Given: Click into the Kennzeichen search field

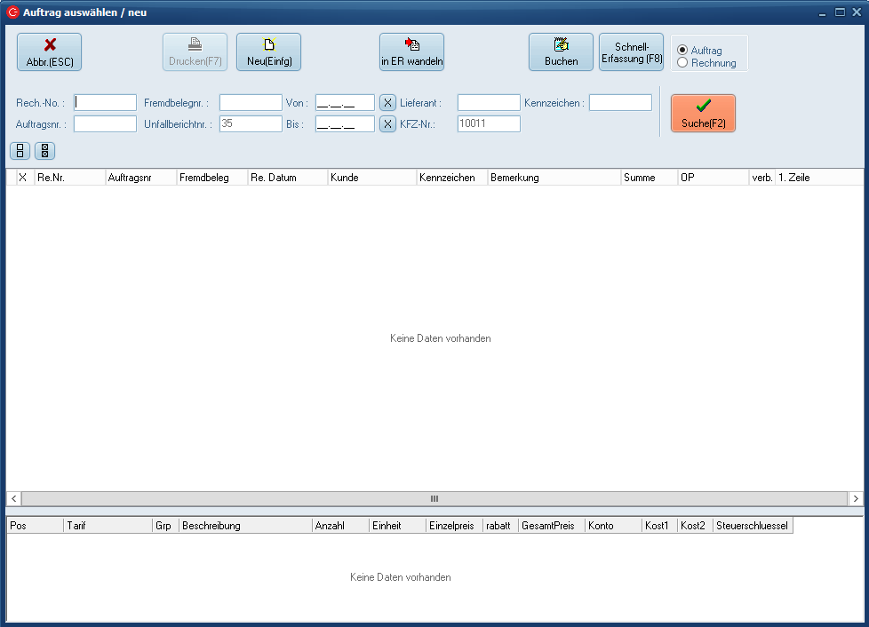Looking at the screenshot, I should [x=620, y=103].
